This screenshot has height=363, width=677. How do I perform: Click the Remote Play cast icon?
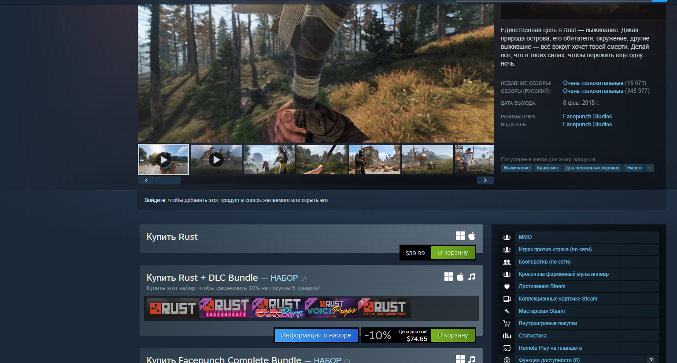(507, 348)
